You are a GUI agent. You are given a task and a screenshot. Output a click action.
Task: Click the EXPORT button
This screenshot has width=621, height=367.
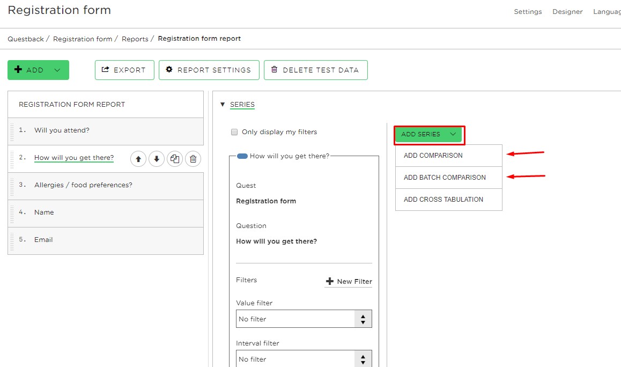click(124, 70)
